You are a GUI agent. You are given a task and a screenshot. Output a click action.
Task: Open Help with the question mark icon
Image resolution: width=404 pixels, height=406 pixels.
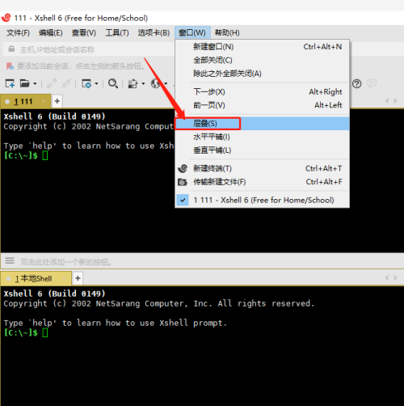tap(357, 84)
